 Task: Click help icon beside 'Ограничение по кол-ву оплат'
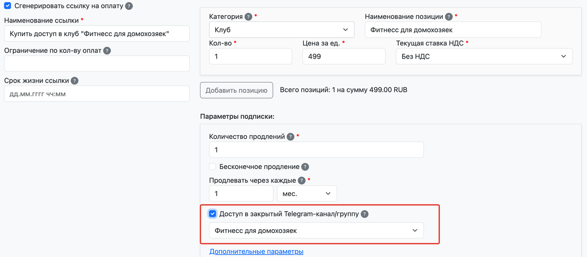coord(107,50)
